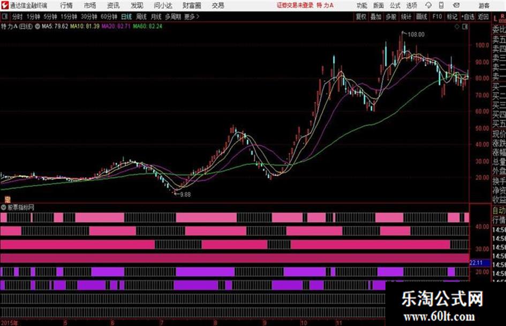Screen dimensions: 506x326
Task: Open the mail envelope icon
Action: [456, 5]
